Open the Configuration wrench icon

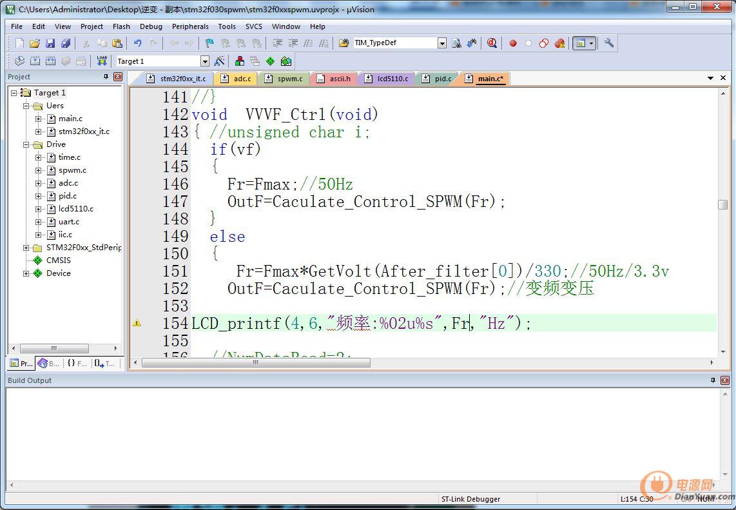(x=609, y=43)
